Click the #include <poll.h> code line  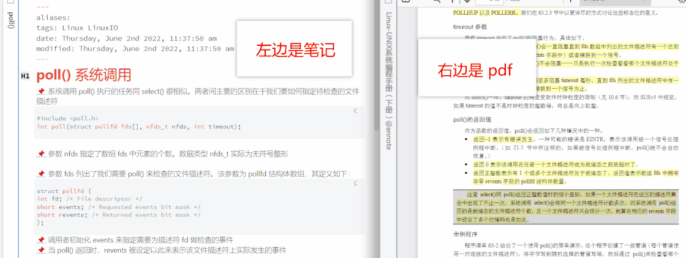[67, 119]
